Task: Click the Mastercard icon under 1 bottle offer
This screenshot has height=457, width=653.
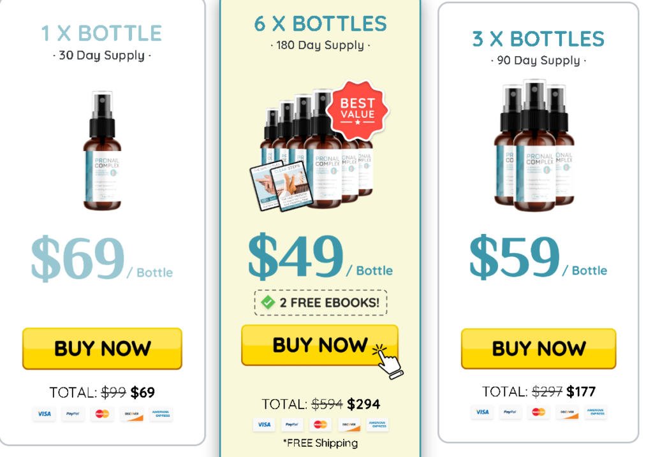Action: 102,414
